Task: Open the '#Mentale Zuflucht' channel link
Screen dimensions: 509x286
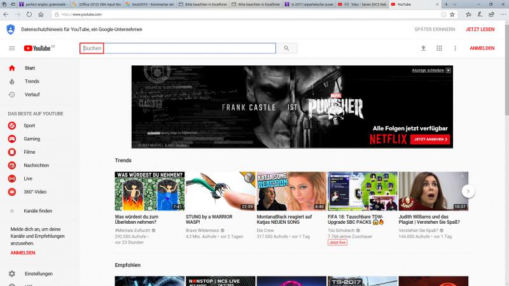Action: click(x=132, y=231)
